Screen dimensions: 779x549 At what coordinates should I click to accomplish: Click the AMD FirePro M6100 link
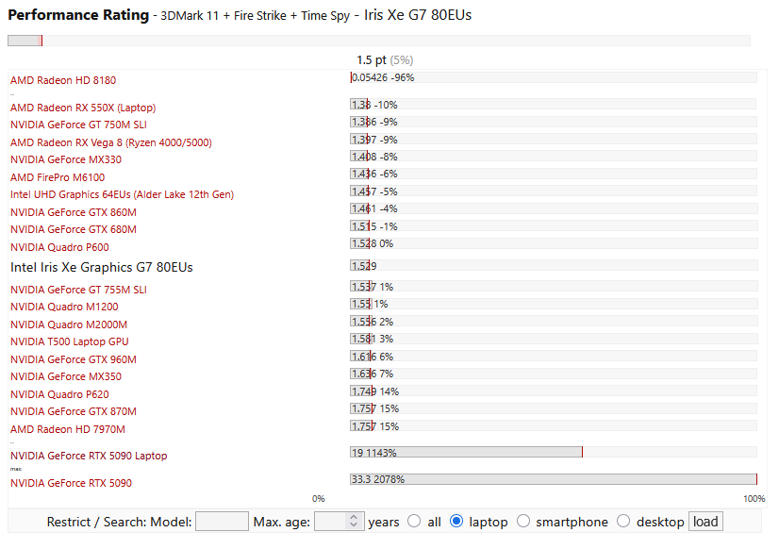(58, 177)
